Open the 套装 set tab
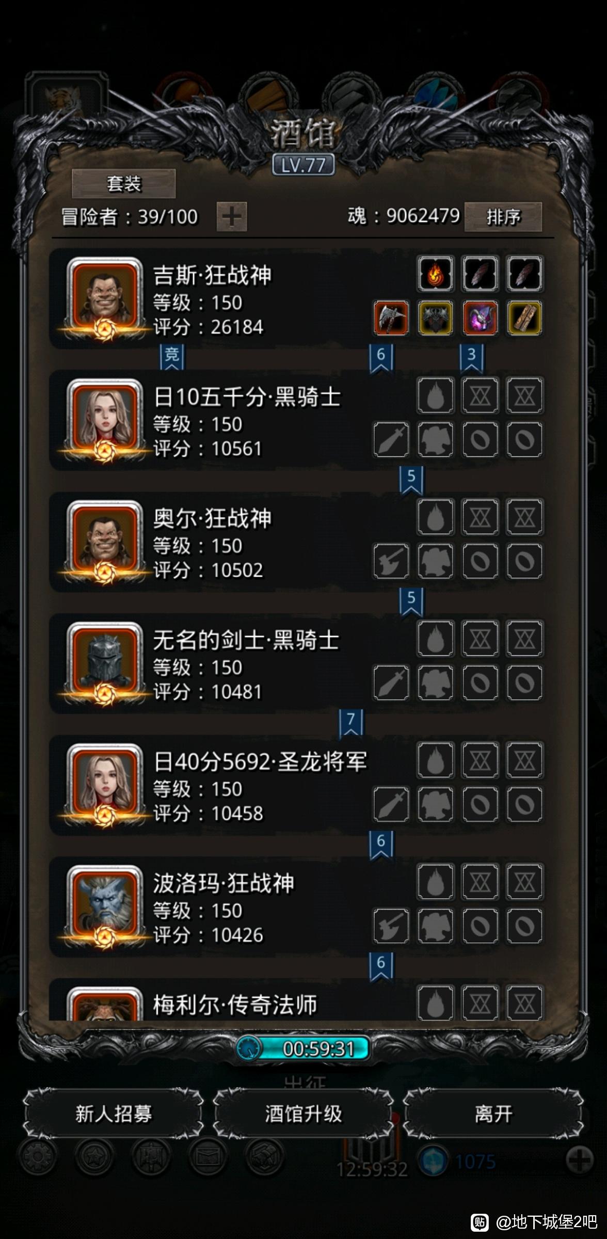607x1239 pixels. [124, 183]
